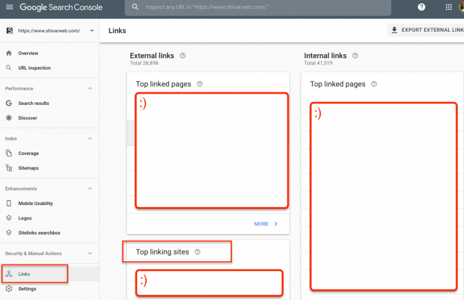The image size is (464, 300).
Task: Click help icon next to Top linking sites
Action: click(198, 252)
